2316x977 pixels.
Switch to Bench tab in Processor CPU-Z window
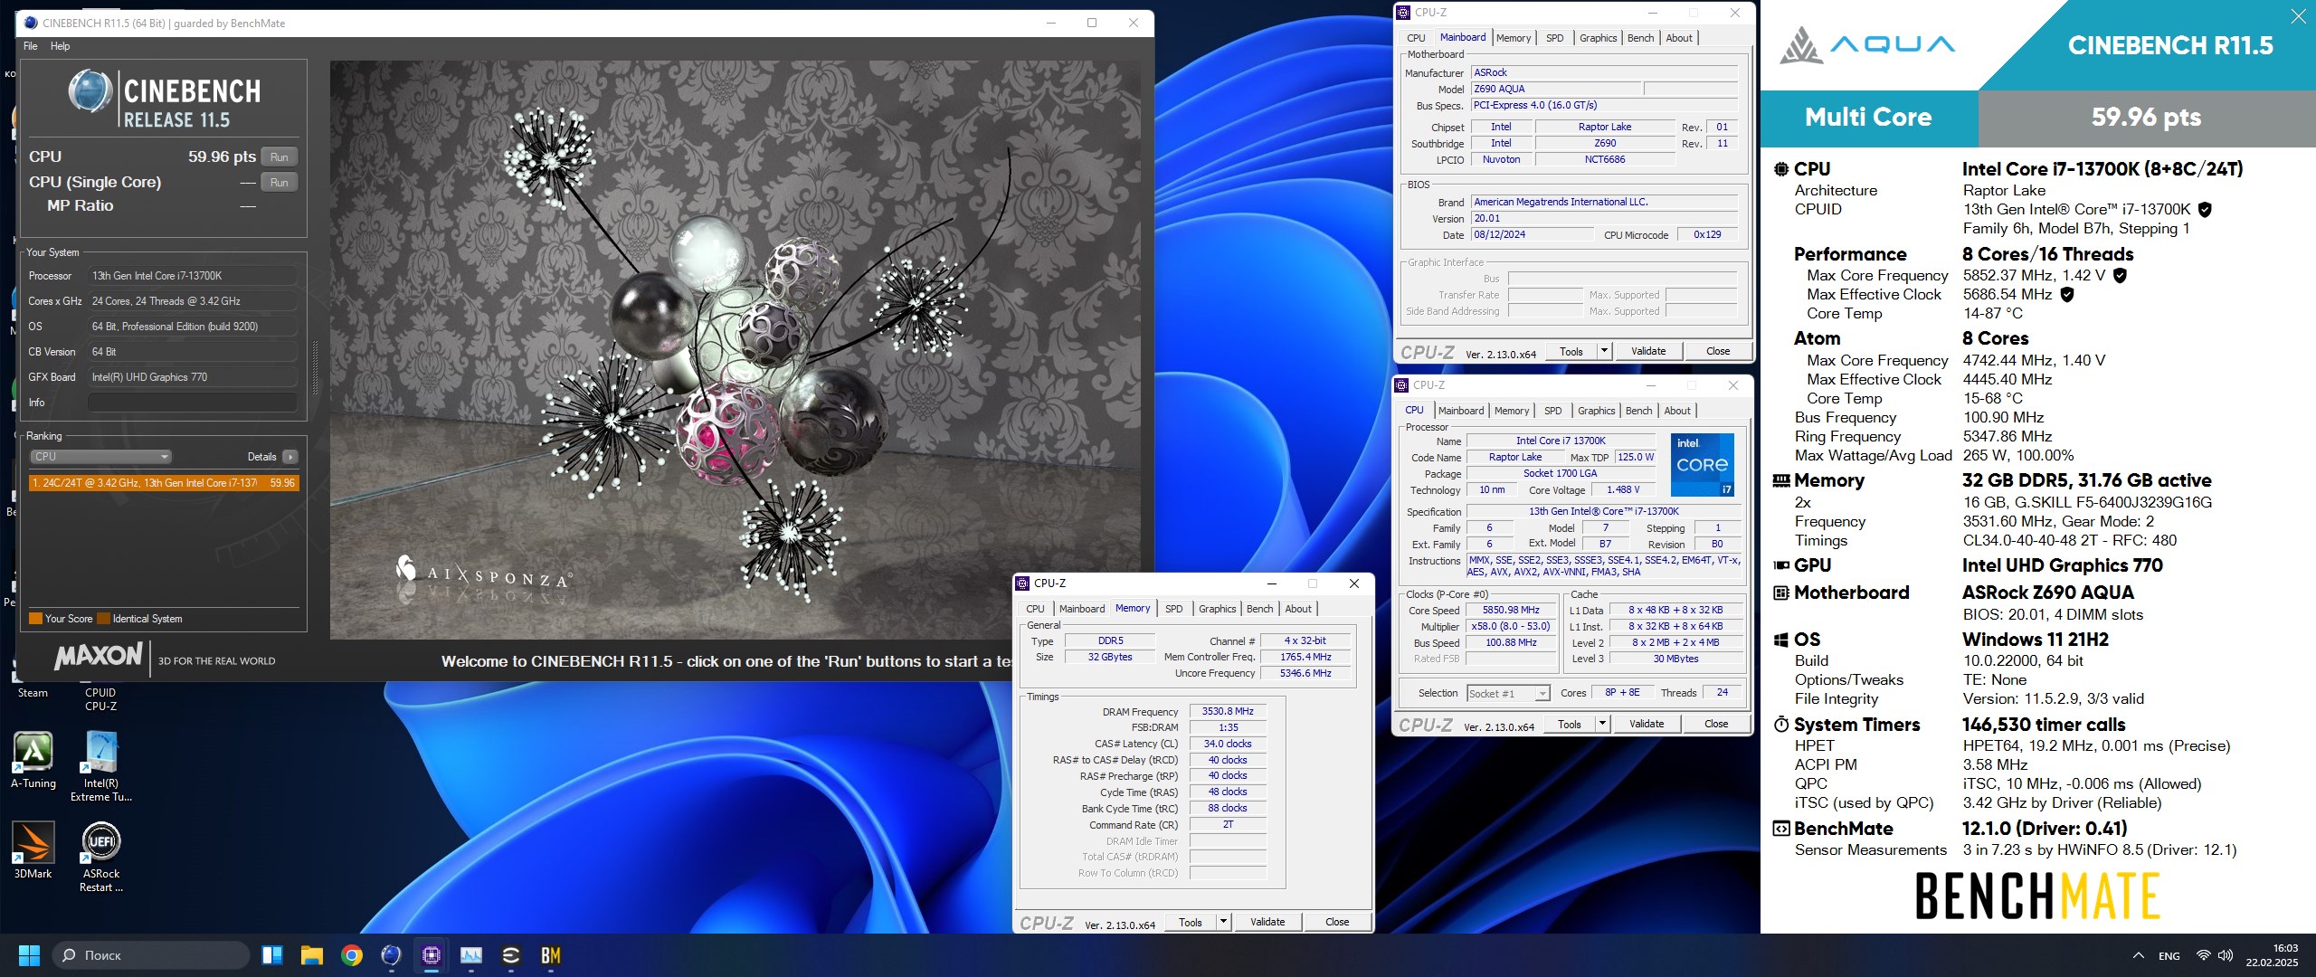pos(1638,411)
